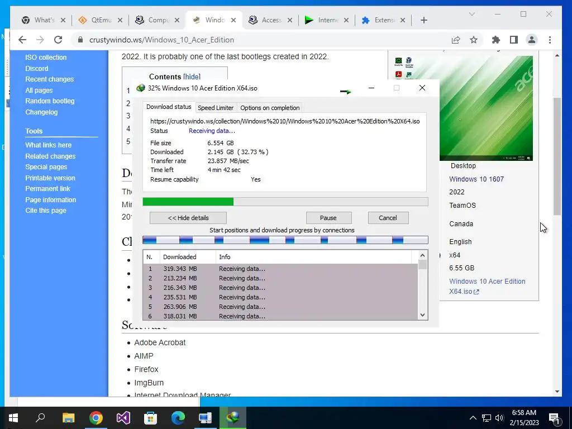Image resolution: width=572 pixels, height=429 pixels.
Task: Pause the download
Action: [328, 218]
